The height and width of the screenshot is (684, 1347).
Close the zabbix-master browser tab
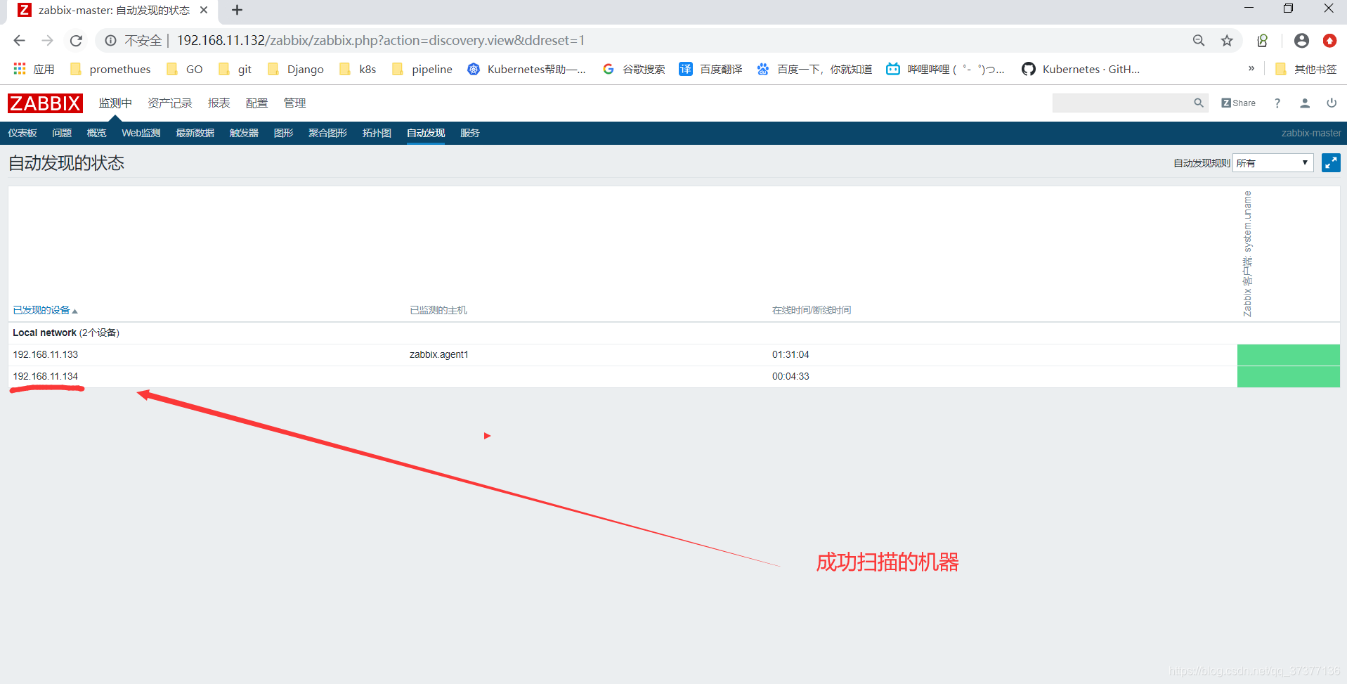pyautogui.click(x=204, y=10)
